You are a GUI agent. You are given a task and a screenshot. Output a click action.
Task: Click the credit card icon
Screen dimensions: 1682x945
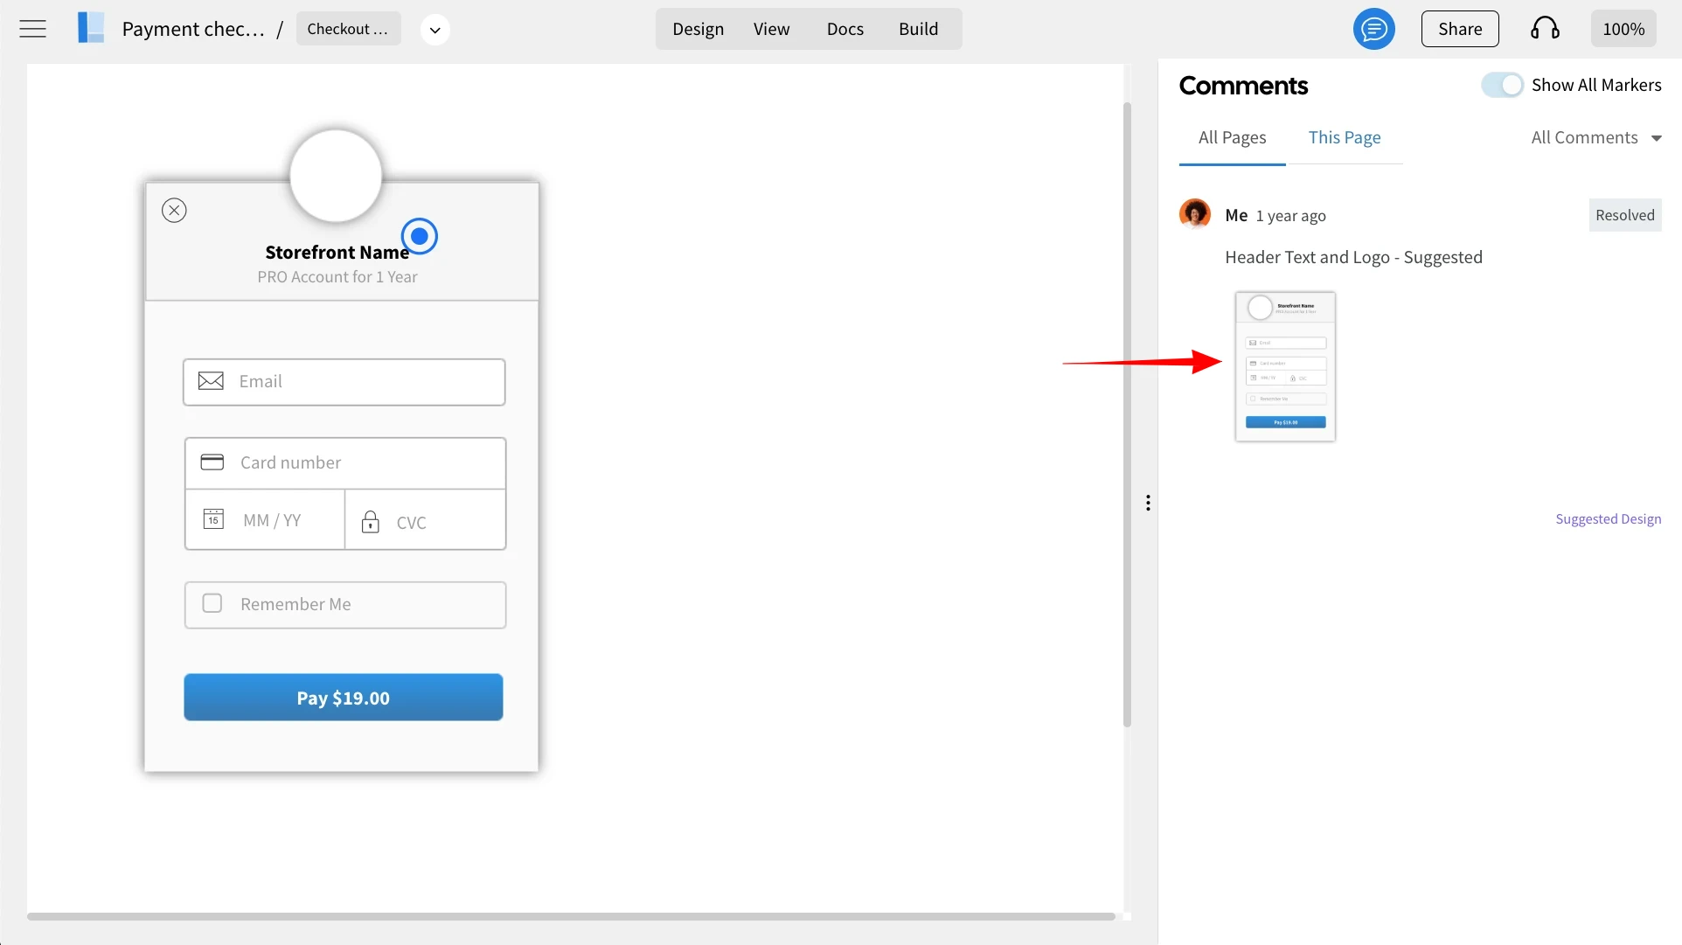point(212,462)
